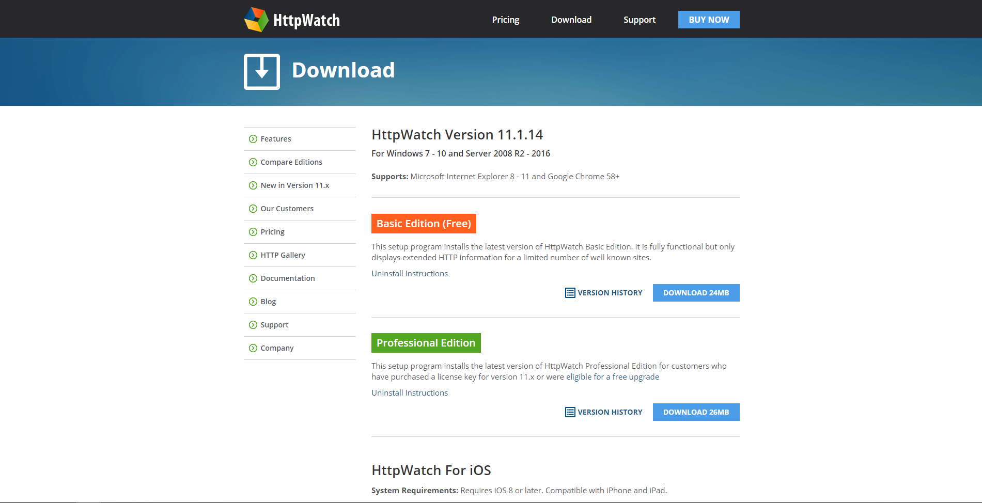
Task: View VERSION HISTORY text for Basic Edition
Action: 610,293
